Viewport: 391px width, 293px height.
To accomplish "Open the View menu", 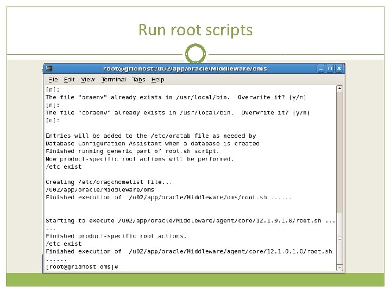I will pos(87,79).
